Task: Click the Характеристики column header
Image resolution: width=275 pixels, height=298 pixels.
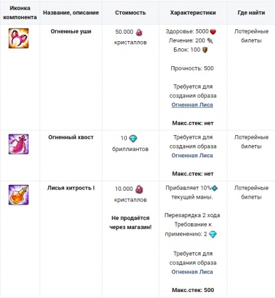Action: (193, 13)
